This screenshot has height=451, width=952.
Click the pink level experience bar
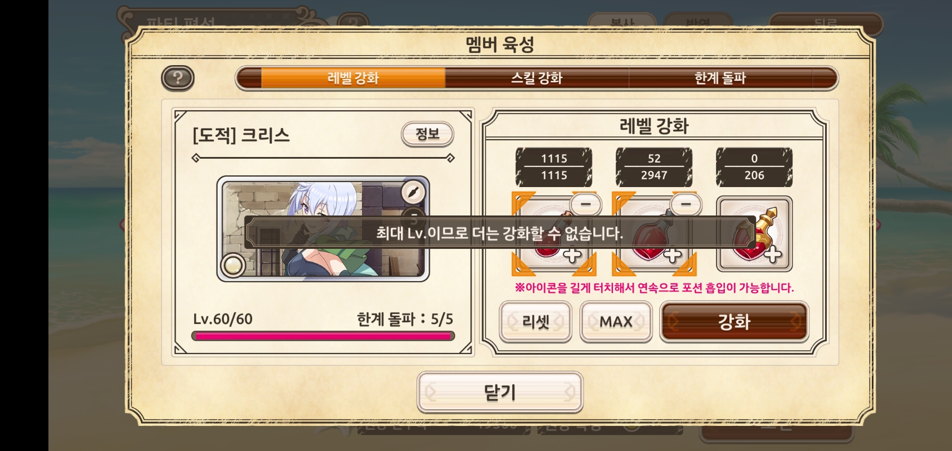[323, 336]
